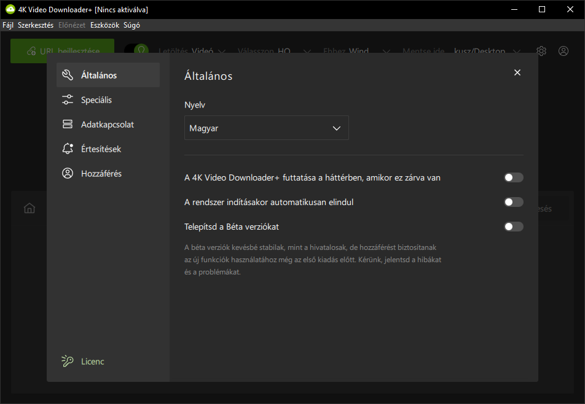Enable Telepítsd a Béta verziókat switch
The width and height of the screenshot is (585, 404).
tap(514, 227)
